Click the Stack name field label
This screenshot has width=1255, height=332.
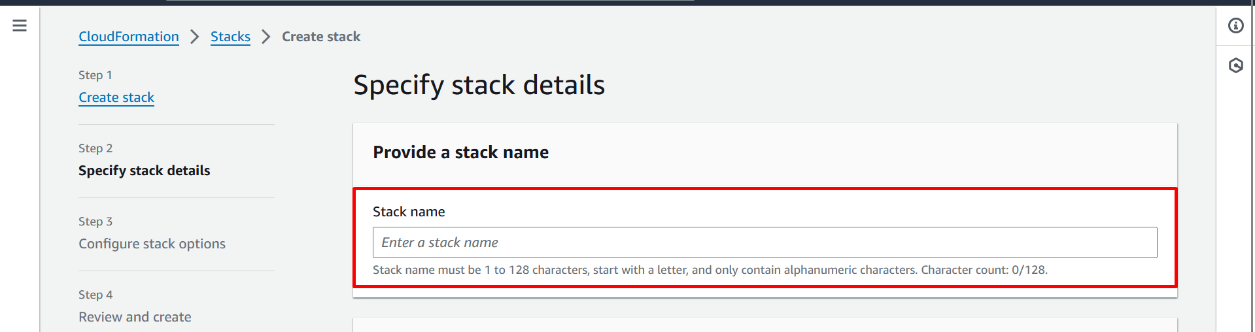click(409, 212)
